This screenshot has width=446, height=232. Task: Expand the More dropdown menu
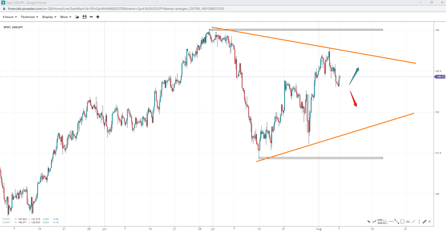[66, 17]
